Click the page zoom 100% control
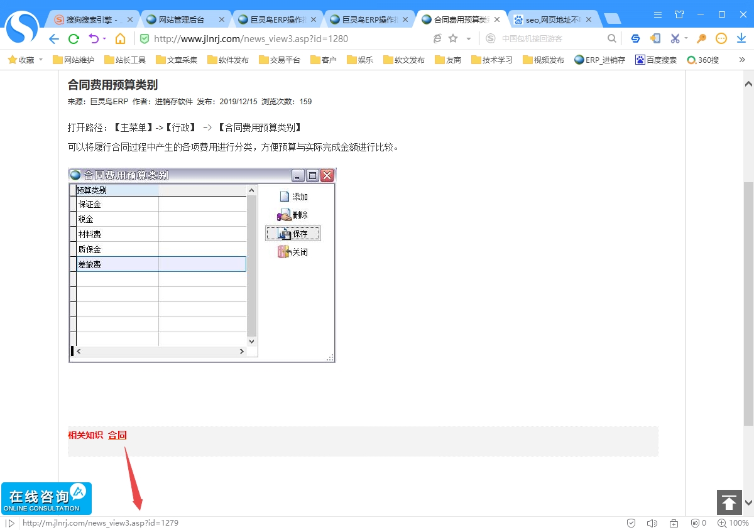This screenshot has height=530, width=754. [733, 523]
